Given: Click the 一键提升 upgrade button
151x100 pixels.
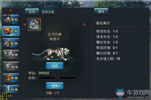Looking at the screenshot, I should click(x=55, y=86).
